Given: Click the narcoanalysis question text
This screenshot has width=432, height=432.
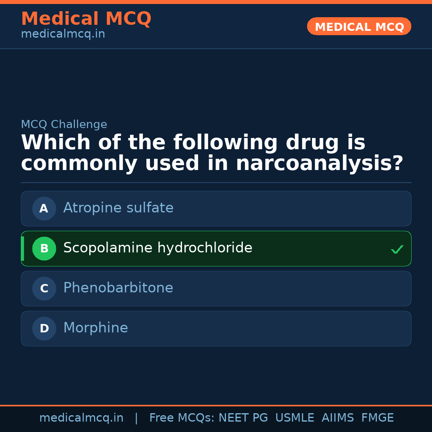Looking at the screenshot, I should (212, 153).
